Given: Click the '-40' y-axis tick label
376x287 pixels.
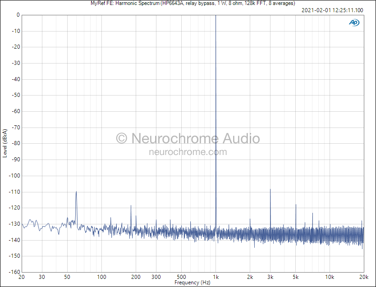Looking at the screenshot, I should 16,79.
